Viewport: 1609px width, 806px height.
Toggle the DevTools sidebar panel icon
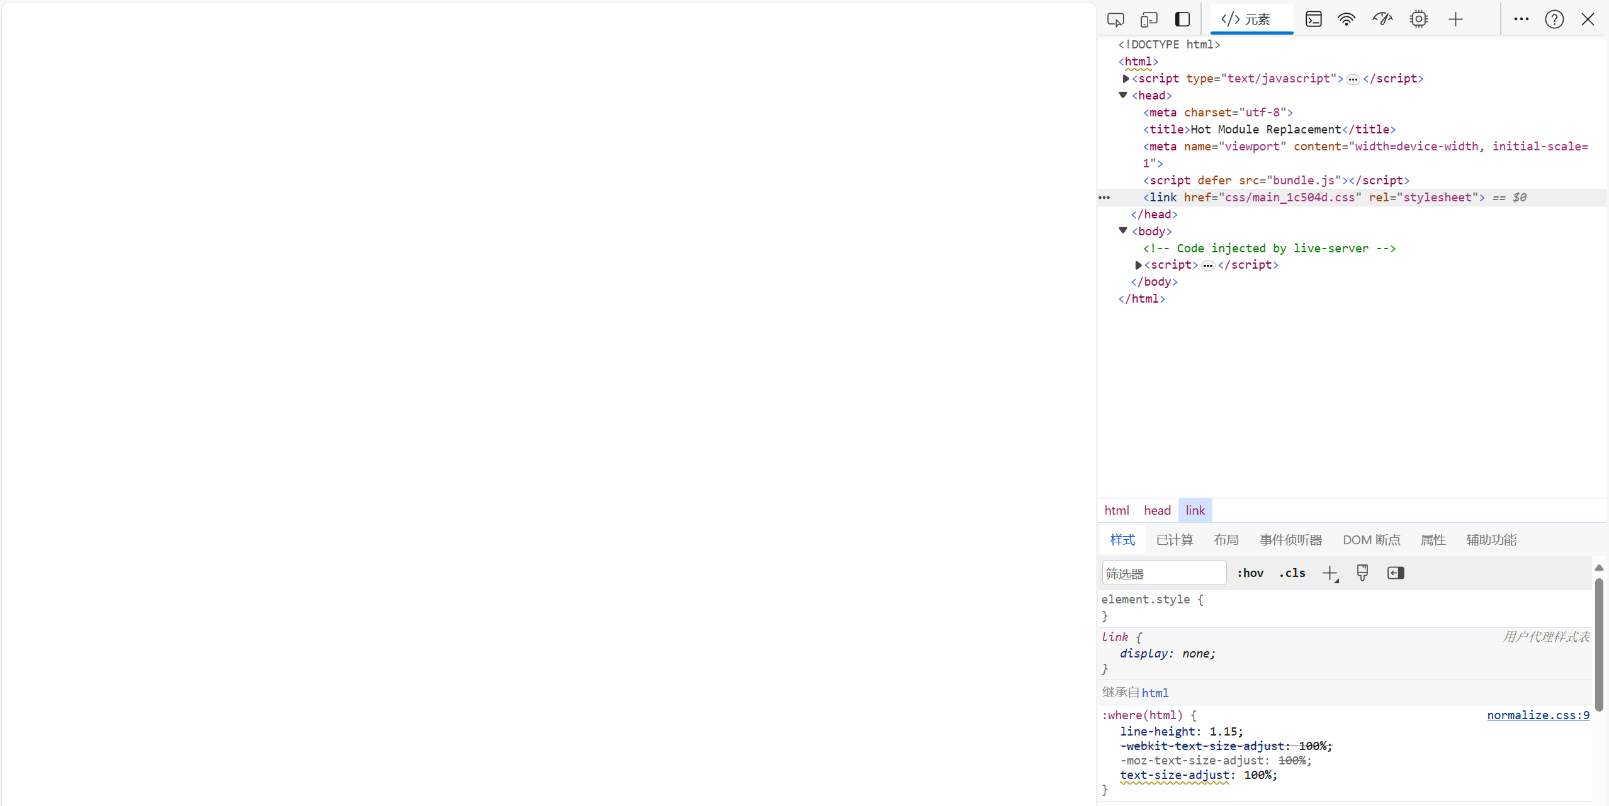click(1182, 20)
